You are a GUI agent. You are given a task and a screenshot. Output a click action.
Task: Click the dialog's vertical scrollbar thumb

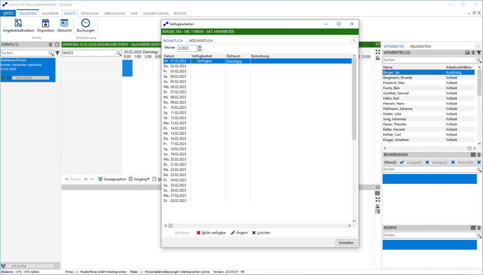point(354,99)
